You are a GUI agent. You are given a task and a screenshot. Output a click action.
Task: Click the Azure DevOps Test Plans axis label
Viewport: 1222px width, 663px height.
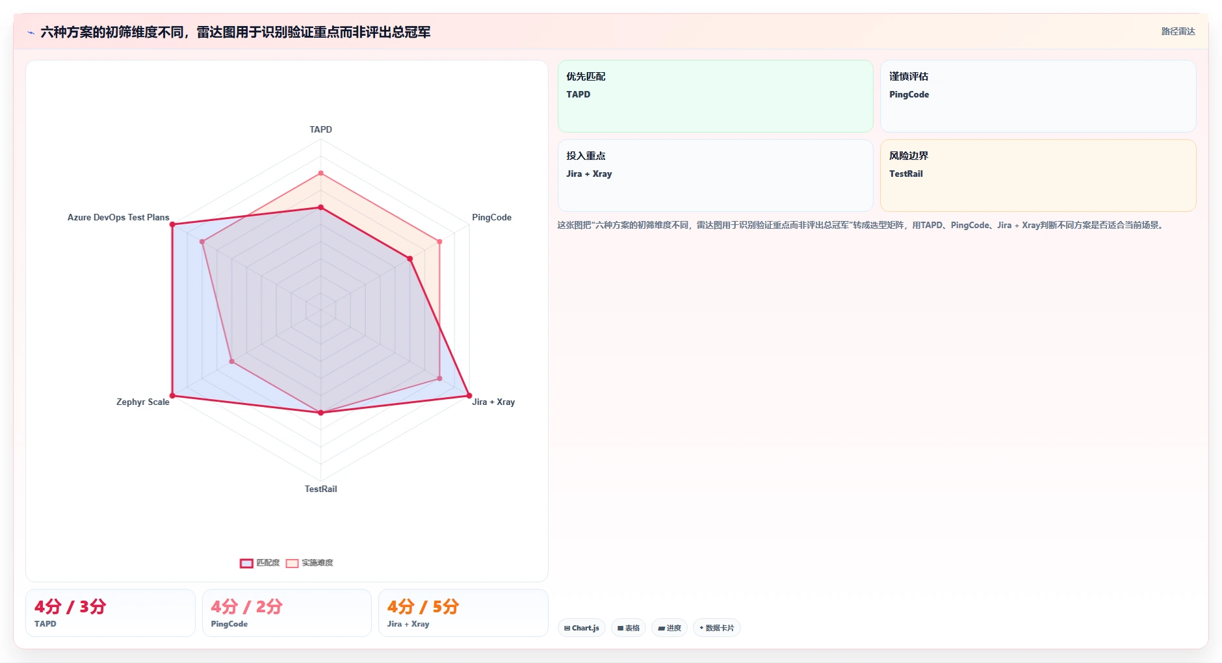(118, 217)
